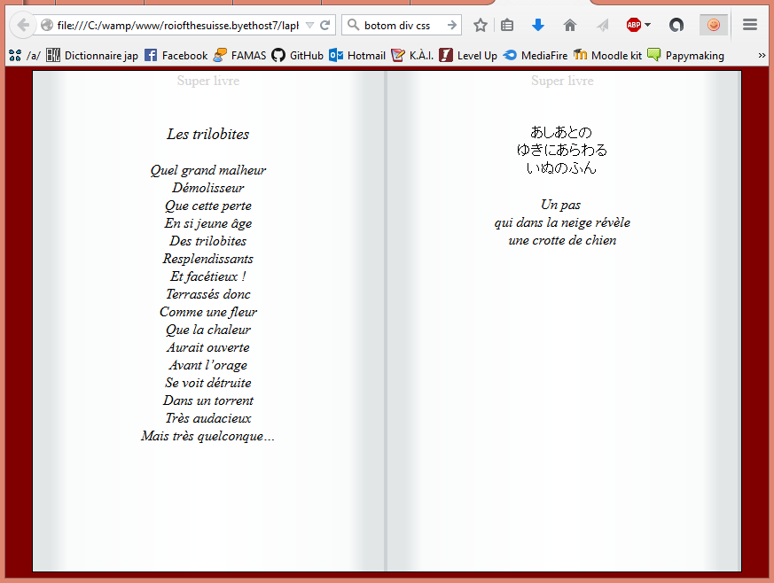
Task: Click the line 'Se voit détruite'
Action: [207, 384]
